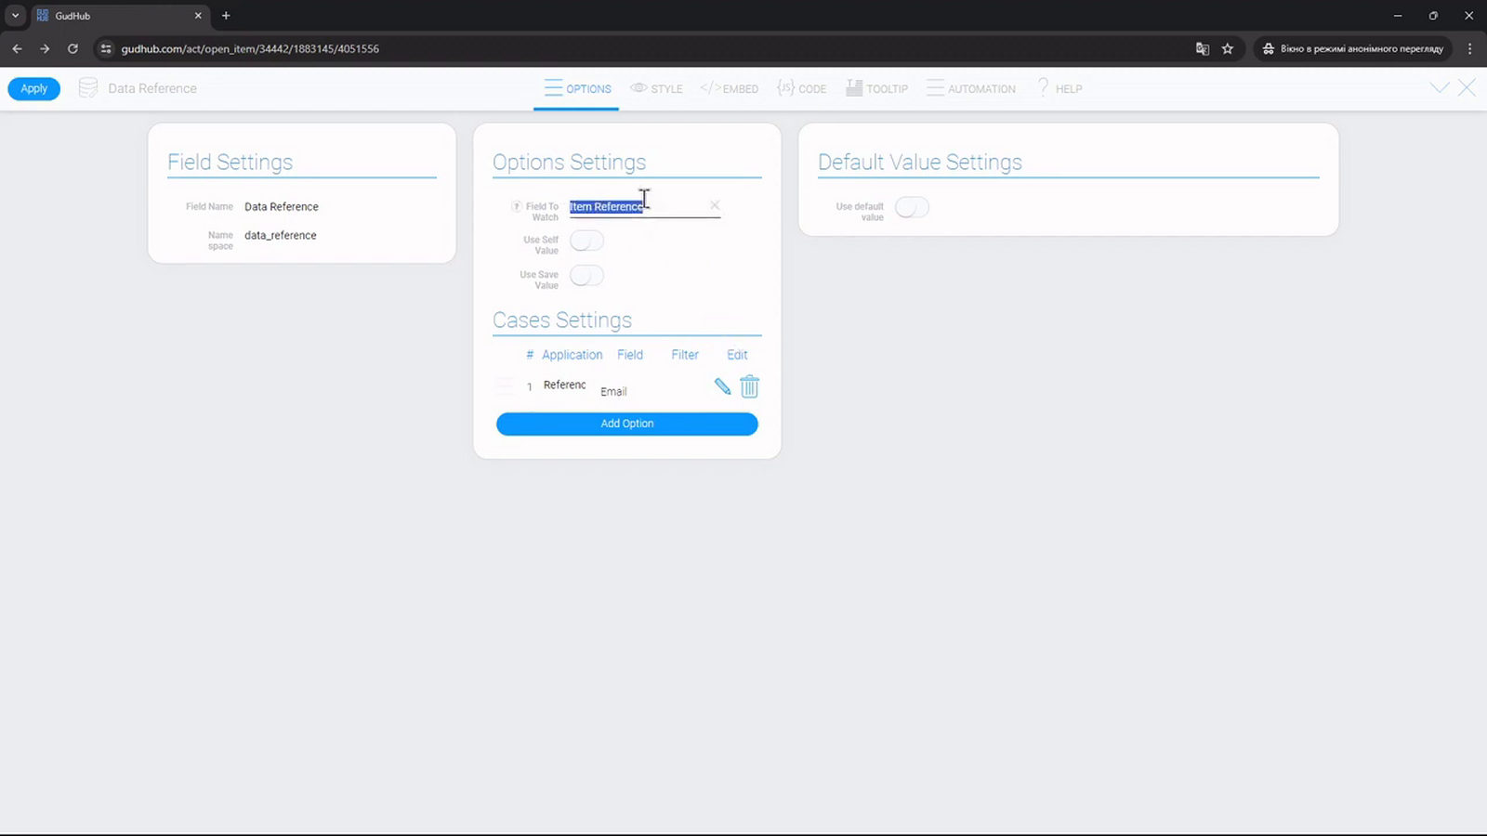Clear Field To Watch with the X icon
Image resolution: width=1487 pixels, height=836 pixels.
pos(715,205)
